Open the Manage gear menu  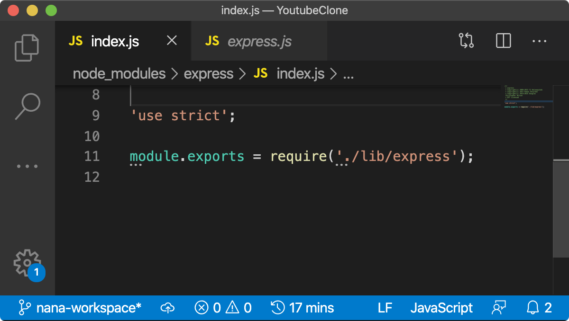pos(28,263)
